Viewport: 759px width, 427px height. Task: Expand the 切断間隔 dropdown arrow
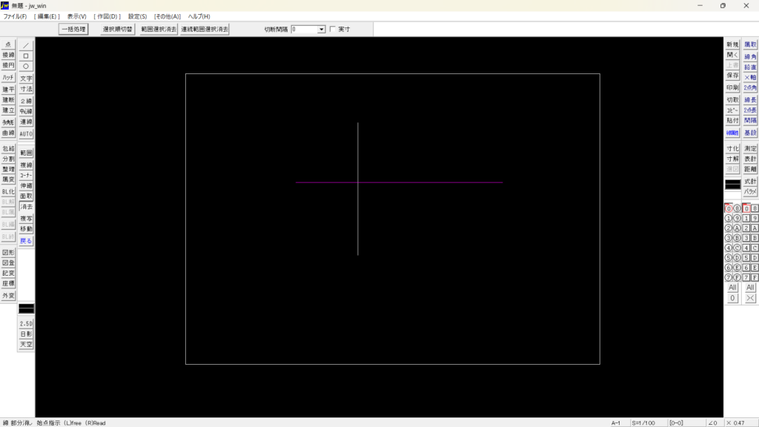[x=322, y=30]
